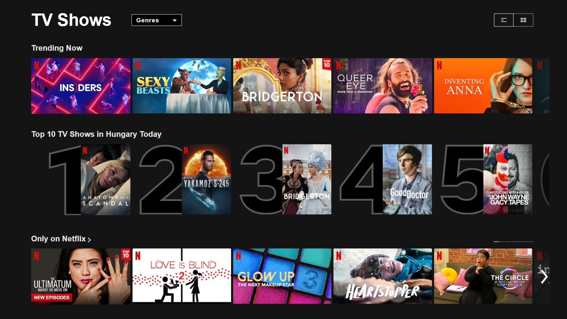Screen dimensions: 567x319
Task: Open number 5 John Wayne Gacy Tapes
Action: coord(508,179)
